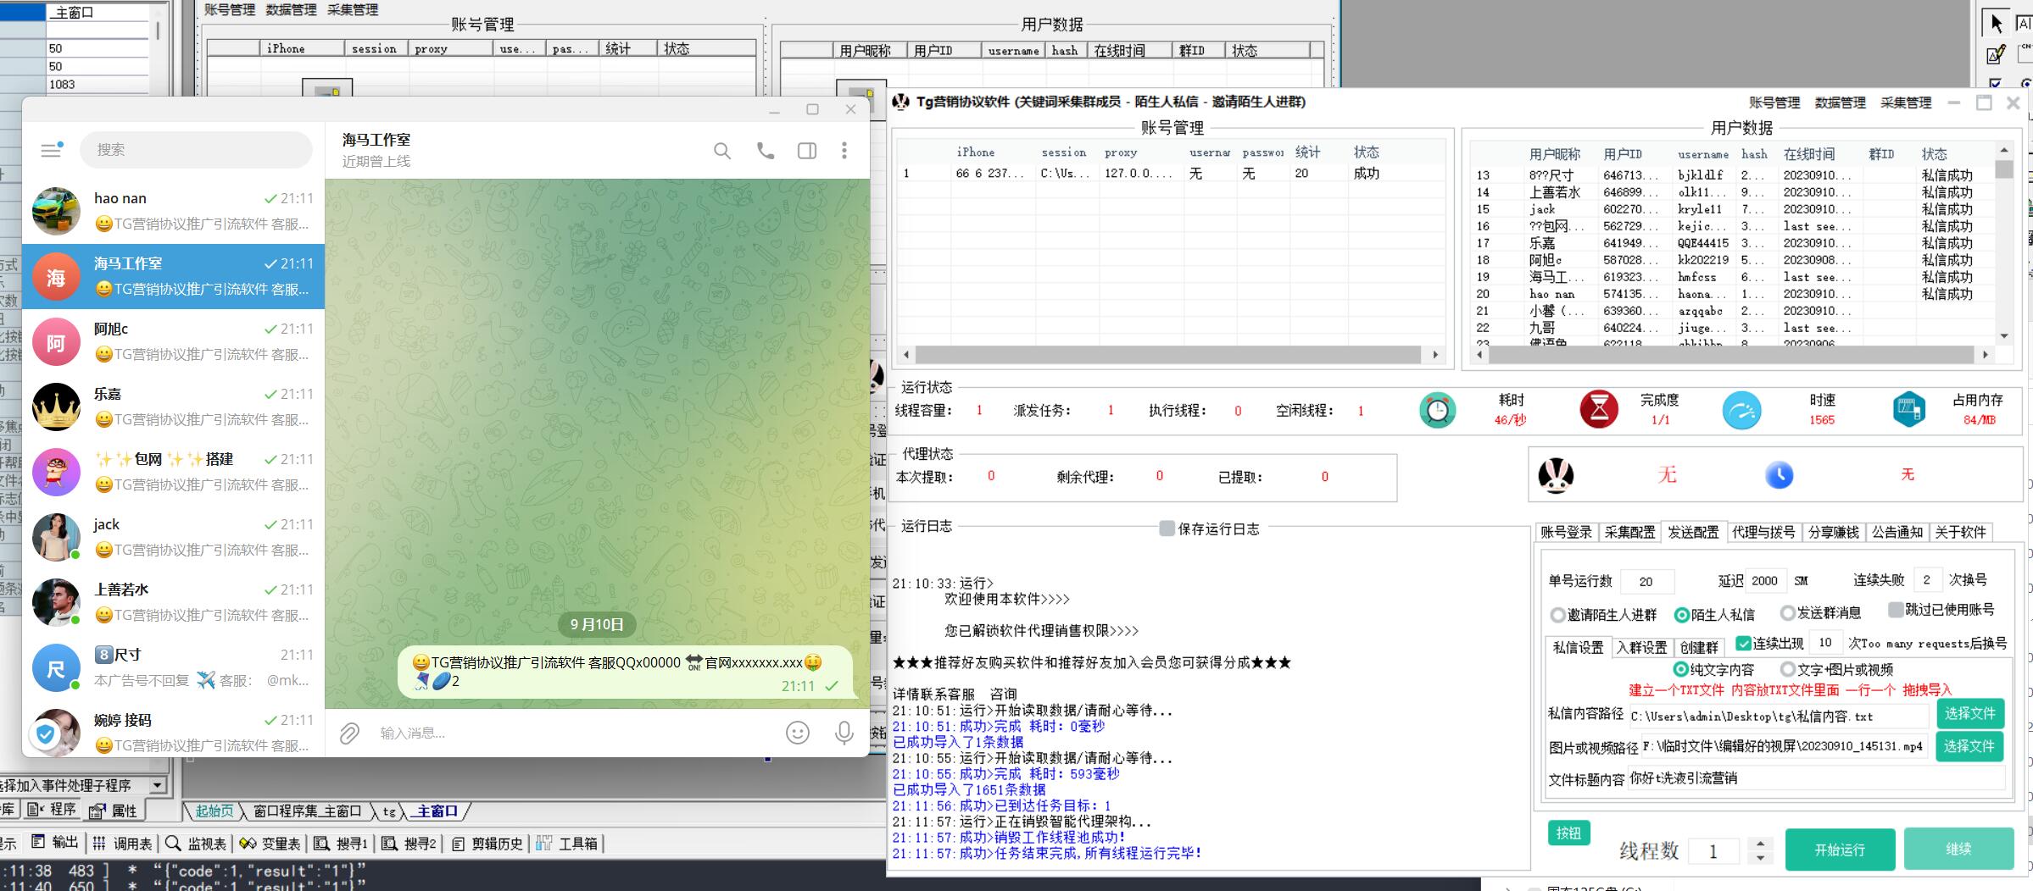Click the attach file paperclip icon

coord(349,733)
